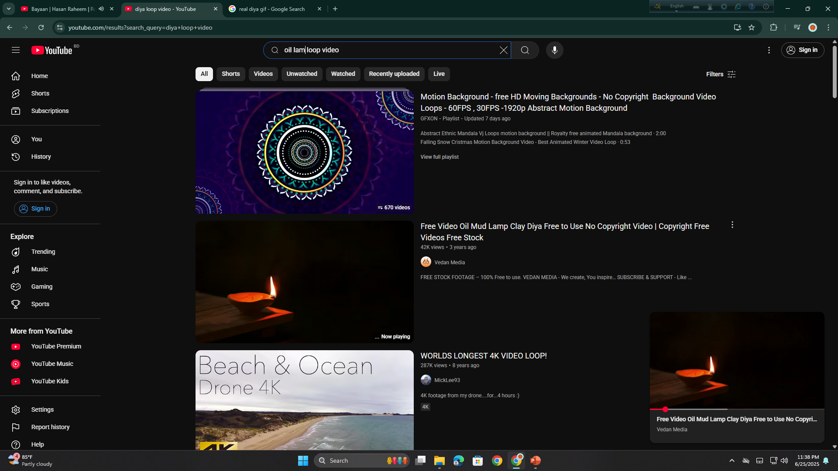Open YouTube Kids link

pos(50,381)
